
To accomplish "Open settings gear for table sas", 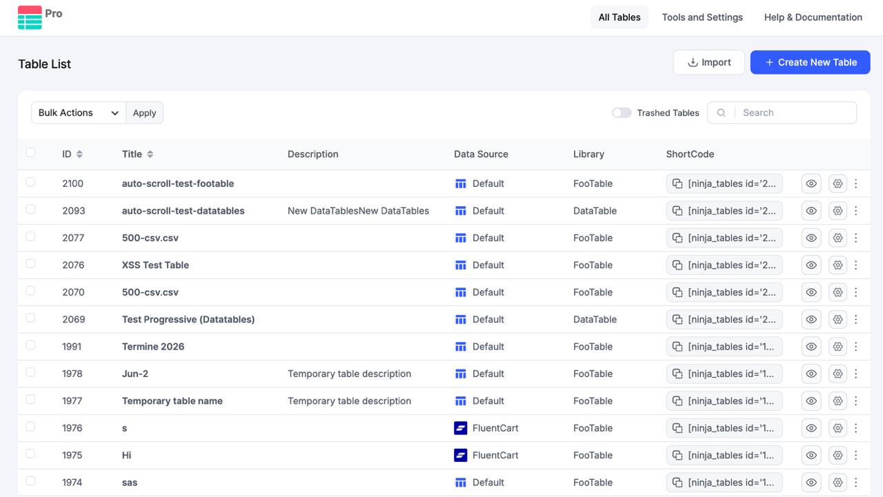I will [837, 483].
